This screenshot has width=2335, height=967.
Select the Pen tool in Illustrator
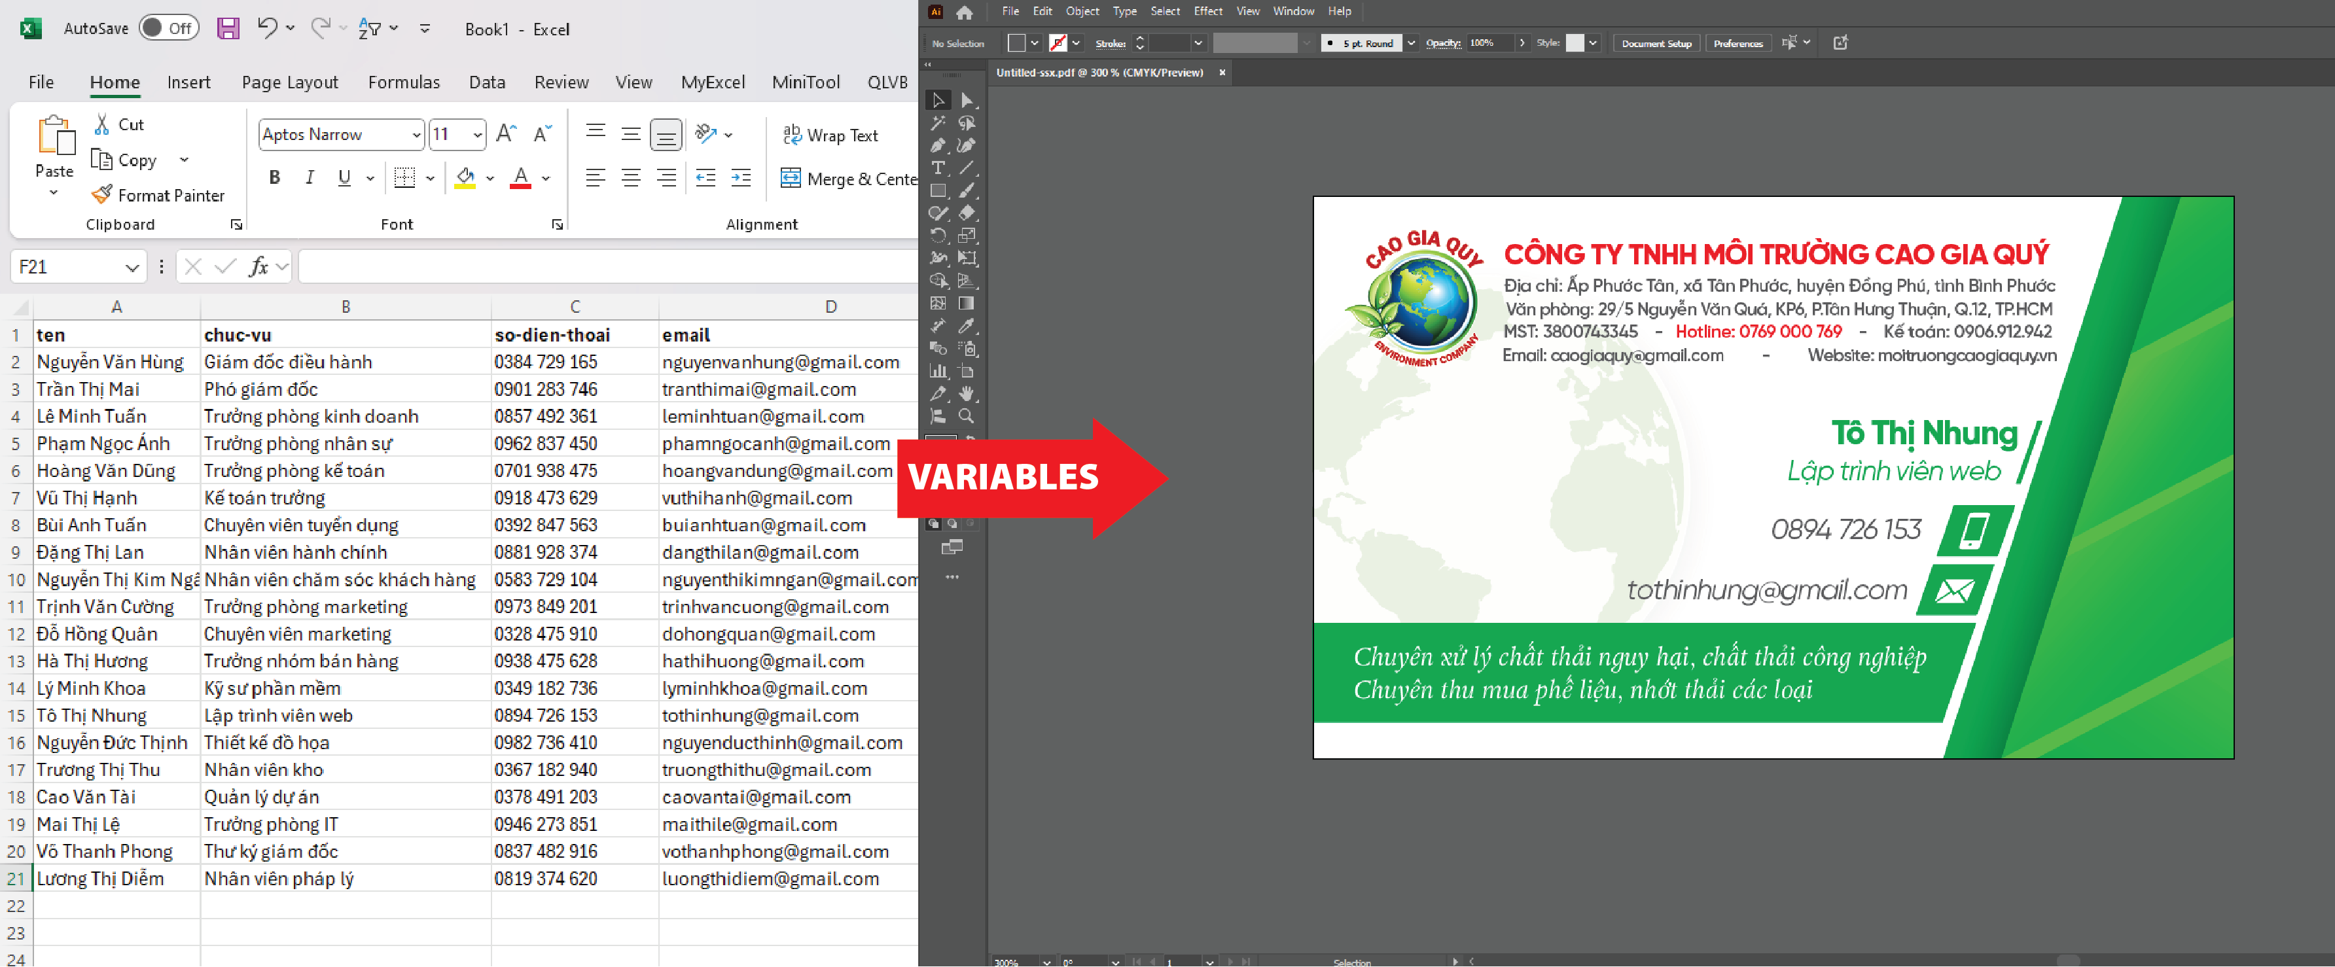click(938, 145)
